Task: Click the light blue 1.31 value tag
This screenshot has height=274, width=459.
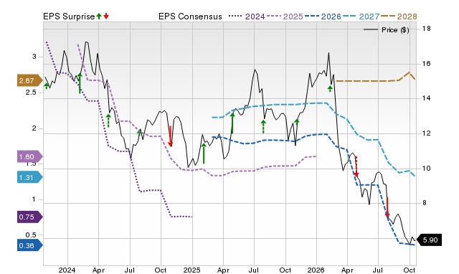Action: click(x=29, y=177)
